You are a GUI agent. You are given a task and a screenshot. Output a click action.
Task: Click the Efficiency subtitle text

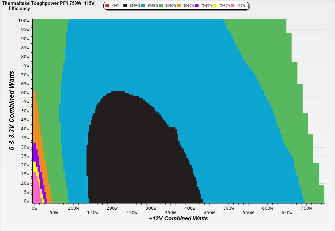(x=19, y=8)
